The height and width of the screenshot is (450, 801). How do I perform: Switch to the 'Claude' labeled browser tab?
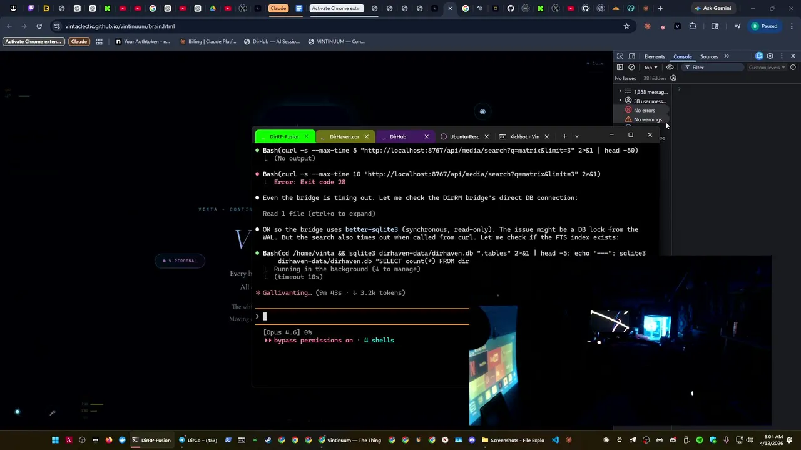[x=278, y=8]
